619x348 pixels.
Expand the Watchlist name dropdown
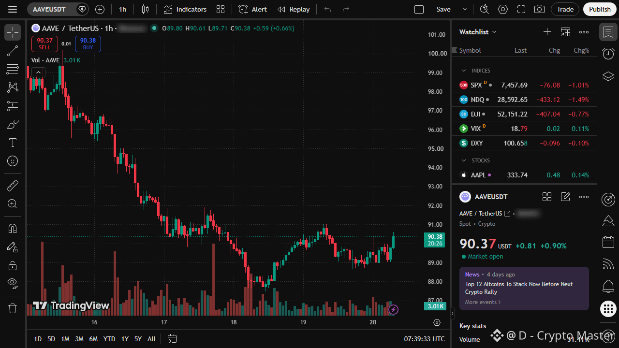478,32
